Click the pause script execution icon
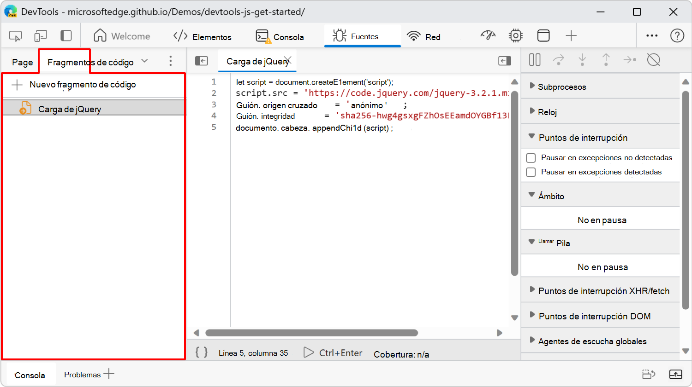 (534, 60)
